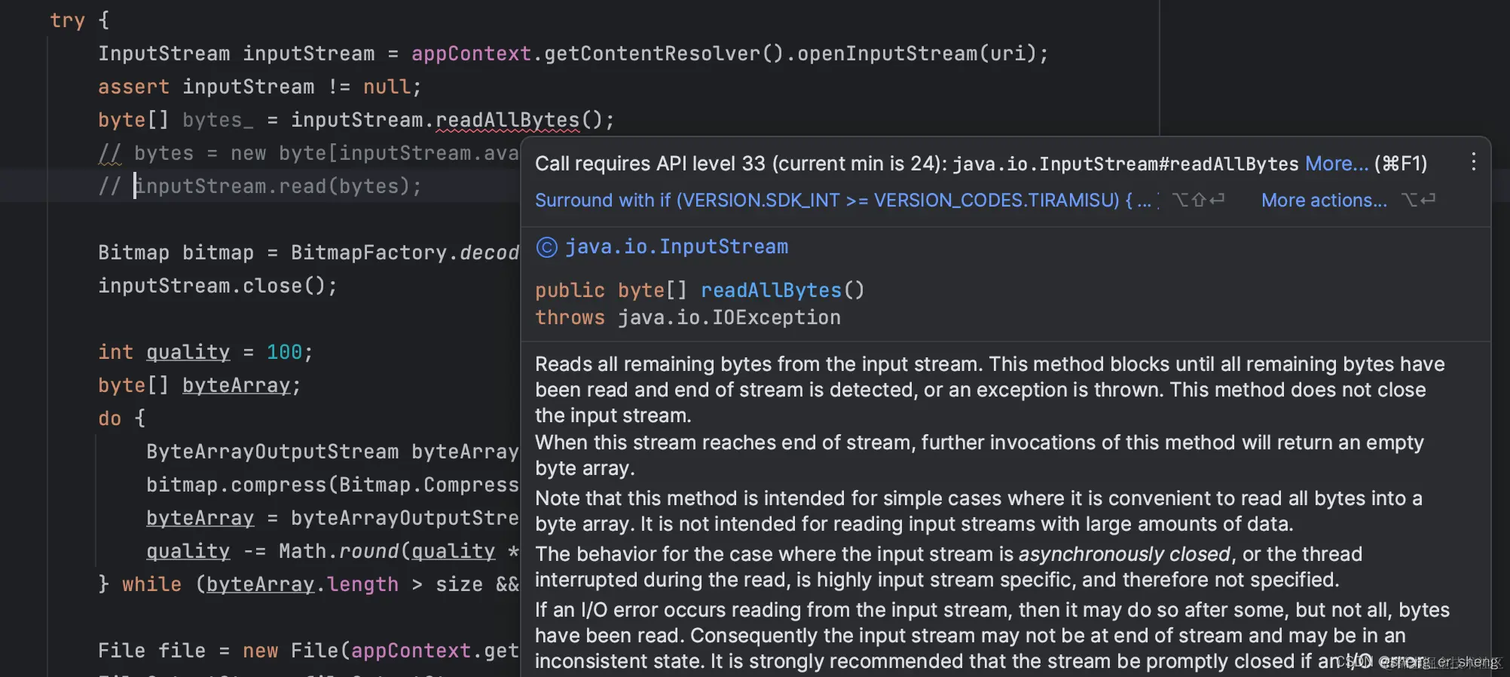
Task: Click the commented inputStream.read(bytes) line
Action: [260, 186]
